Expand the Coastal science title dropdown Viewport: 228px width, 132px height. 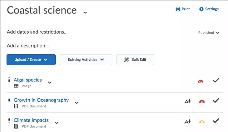coord(85,12)
